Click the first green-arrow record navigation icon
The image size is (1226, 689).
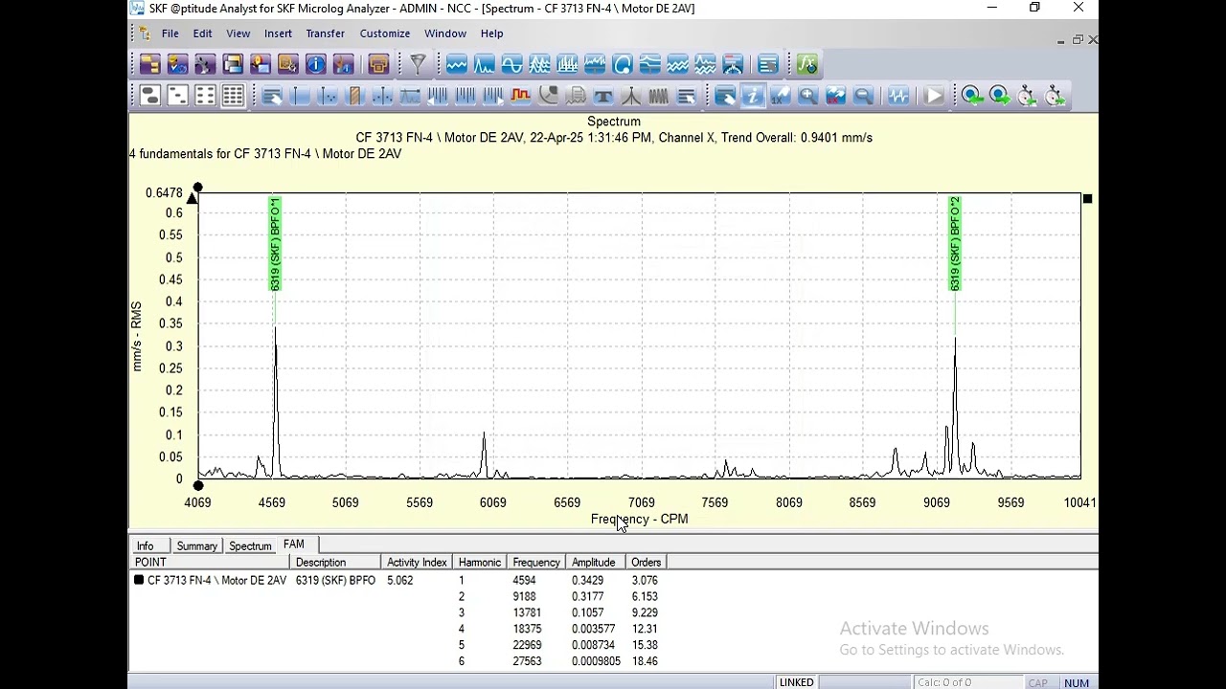971,96
